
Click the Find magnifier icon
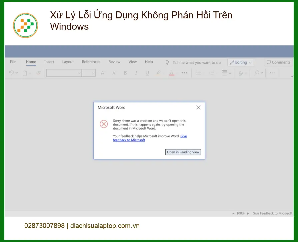(x=257, y=73)
